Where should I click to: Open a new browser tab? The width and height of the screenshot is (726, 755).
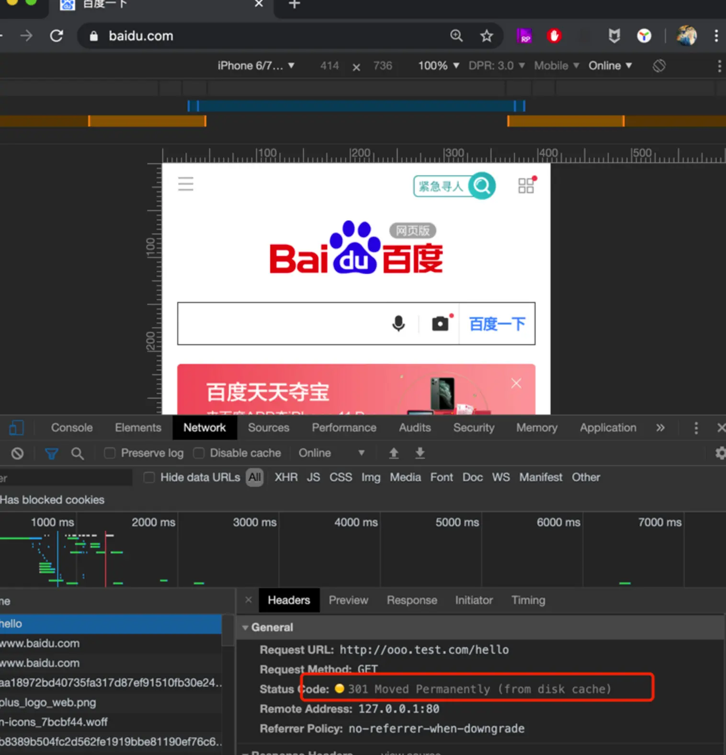pos(294,4)
